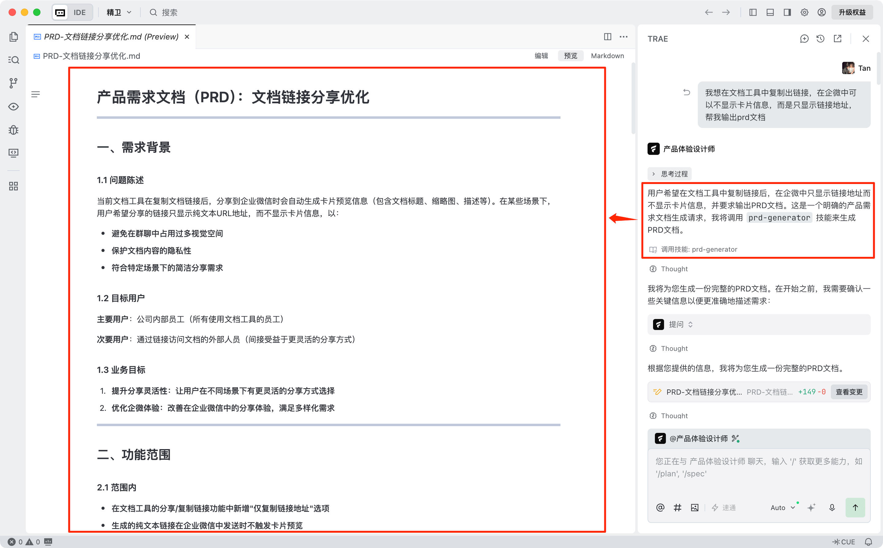Click the CUE status bar item

844,542
